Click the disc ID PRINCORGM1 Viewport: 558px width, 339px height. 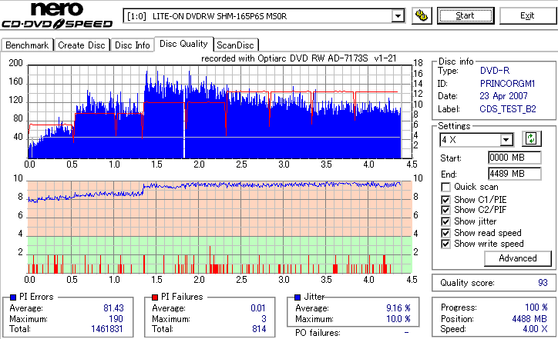[x=507, y=84]
